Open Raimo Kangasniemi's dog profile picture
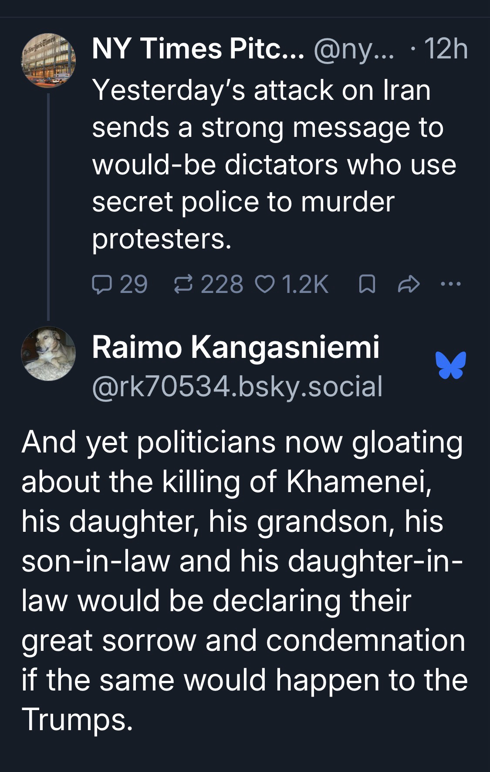Image resolution: width=490 pixels, height=772 pixels. [x=49, y=354]
